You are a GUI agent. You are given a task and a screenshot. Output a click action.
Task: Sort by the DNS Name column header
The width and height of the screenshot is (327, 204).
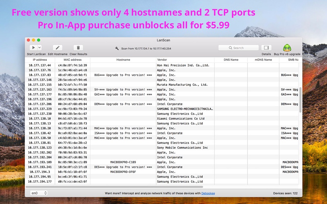point(231,60)
